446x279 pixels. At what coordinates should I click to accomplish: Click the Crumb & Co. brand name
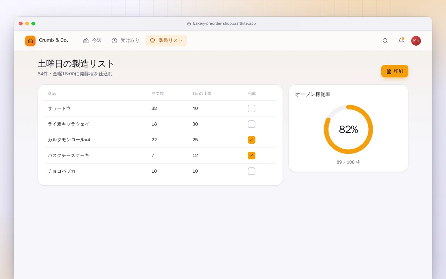(x=54, y=40)
